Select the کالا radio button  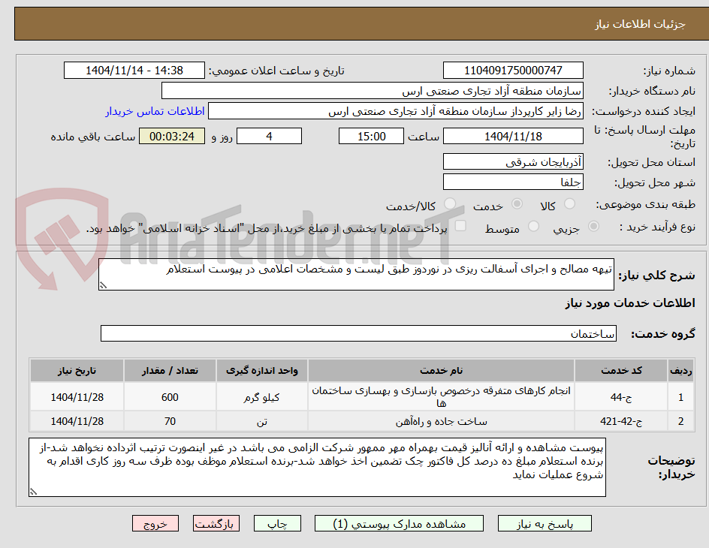[570, 204]
